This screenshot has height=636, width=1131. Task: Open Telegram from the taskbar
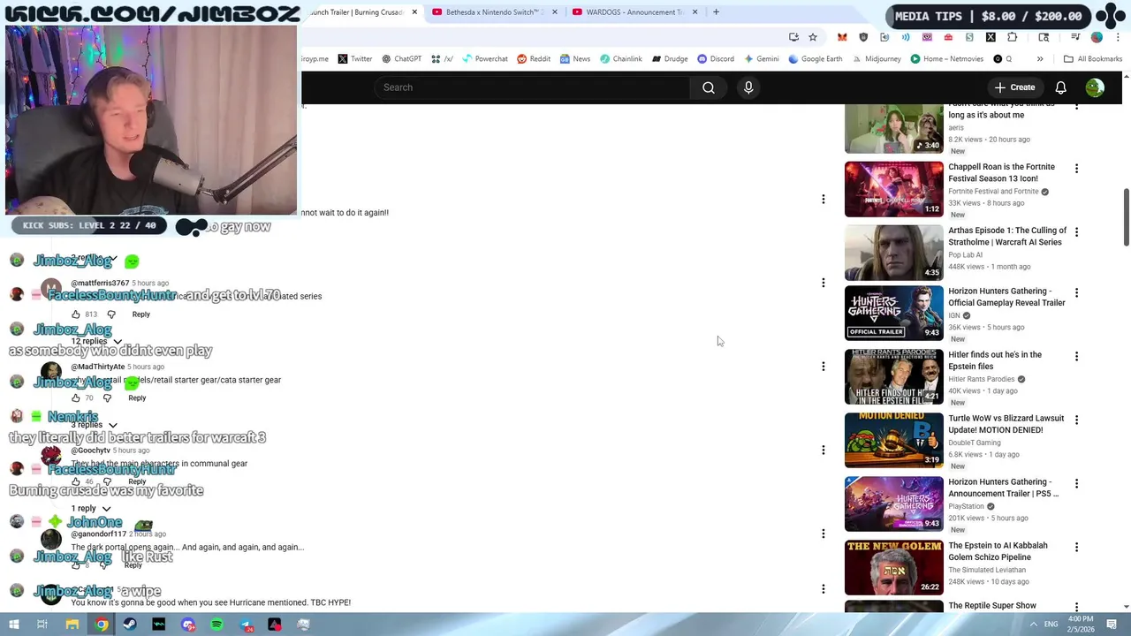click(246, 625)
